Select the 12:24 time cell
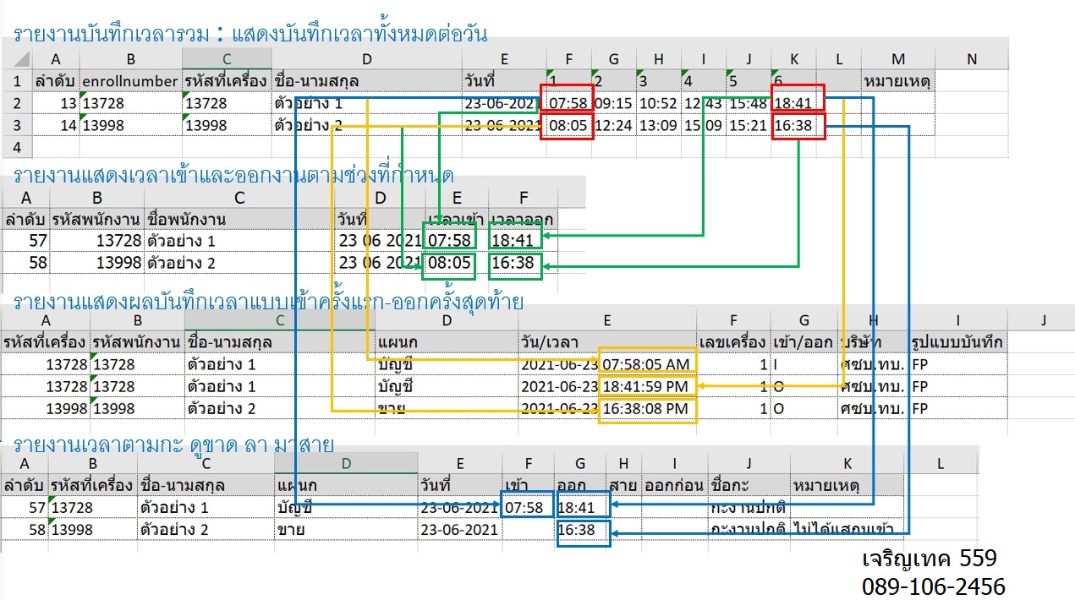Viewport: 1075px width, 600px height. (613, 126)
